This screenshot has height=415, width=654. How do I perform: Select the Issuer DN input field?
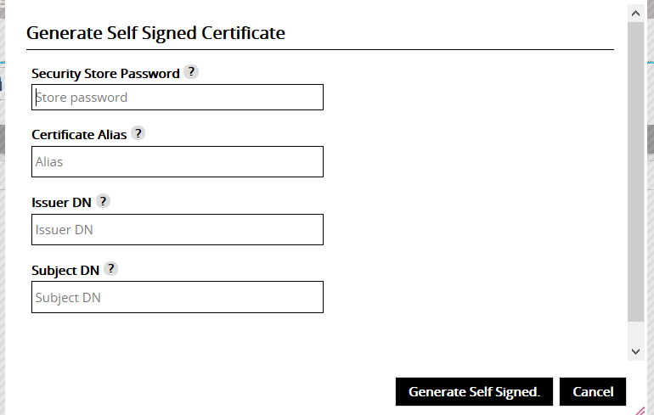tap(178, 229)
